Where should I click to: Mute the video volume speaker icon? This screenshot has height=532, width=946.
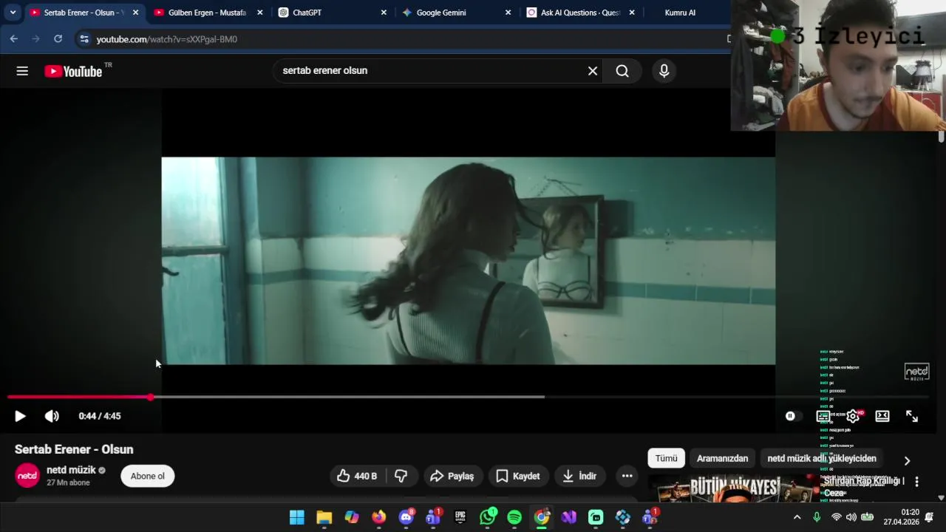coord(52,416)
